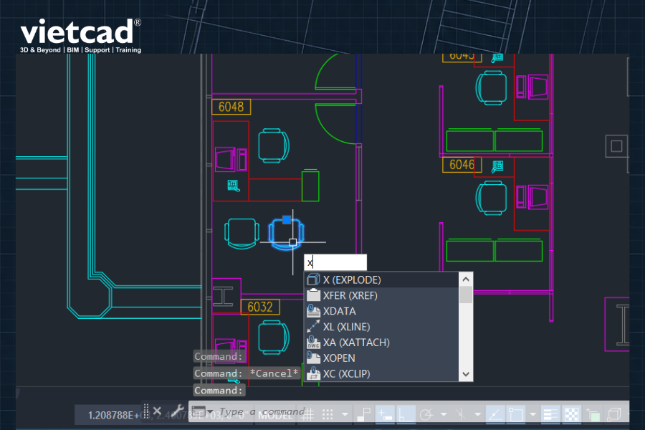
Task: Toggle the drawing Grid display icon
Action: click(307, 414)
